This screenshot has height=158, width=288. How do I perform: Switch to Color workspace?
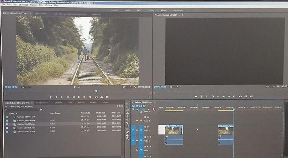click(x=139, y=10)
